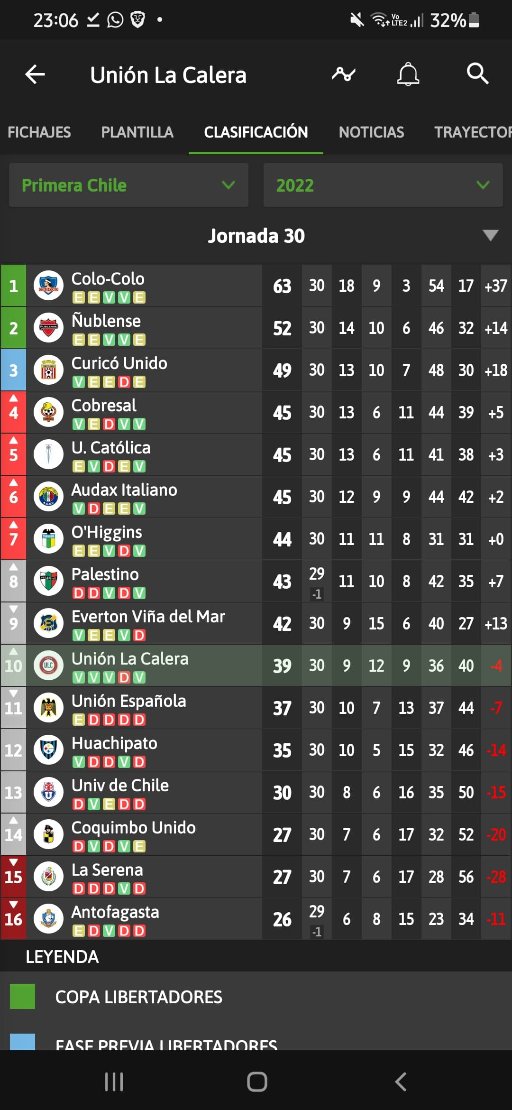Tap the Univ de Chile crest
This screenshot has width=512, height=1110.
pyautogui.click(x=48, y=792)
